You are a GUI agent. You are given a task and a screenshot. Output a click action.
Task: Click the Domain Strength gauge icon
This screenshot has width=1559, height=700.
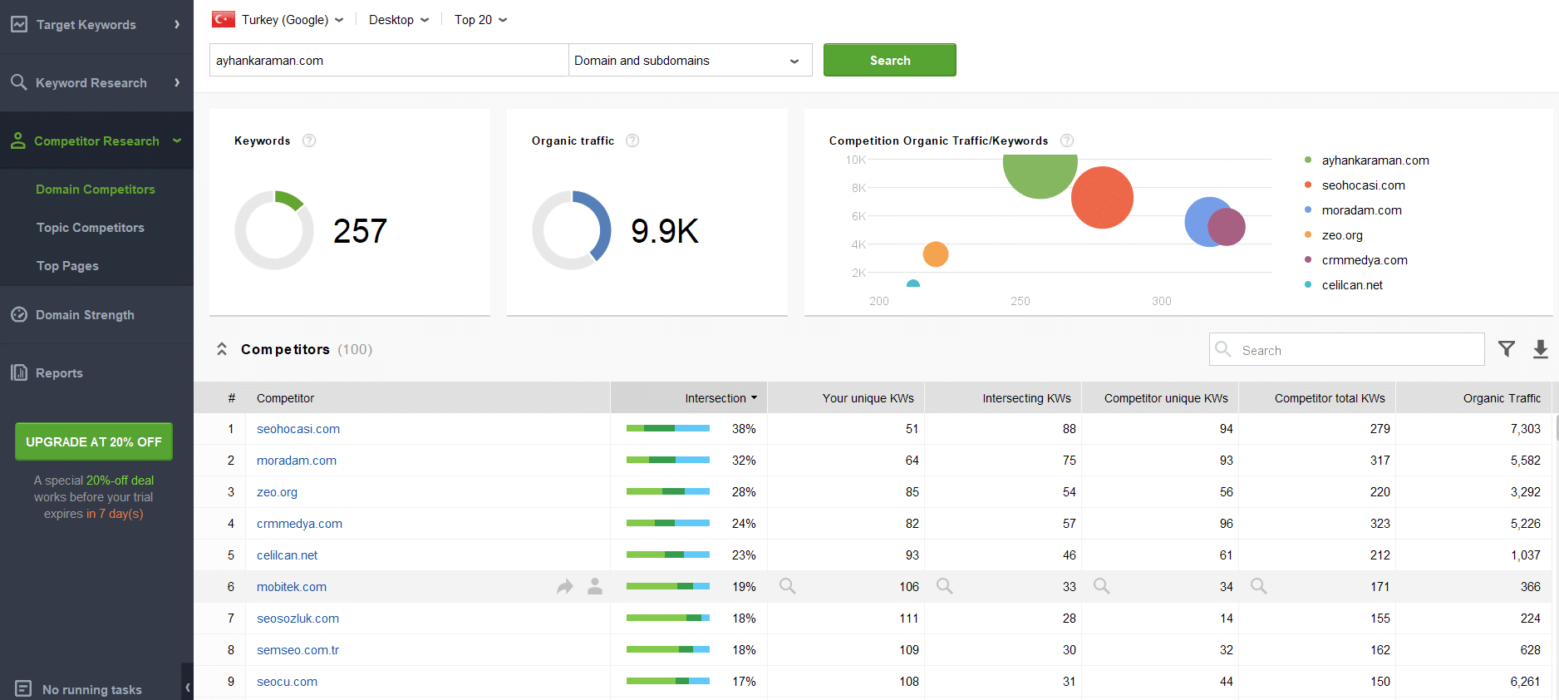tap(19, 314)
